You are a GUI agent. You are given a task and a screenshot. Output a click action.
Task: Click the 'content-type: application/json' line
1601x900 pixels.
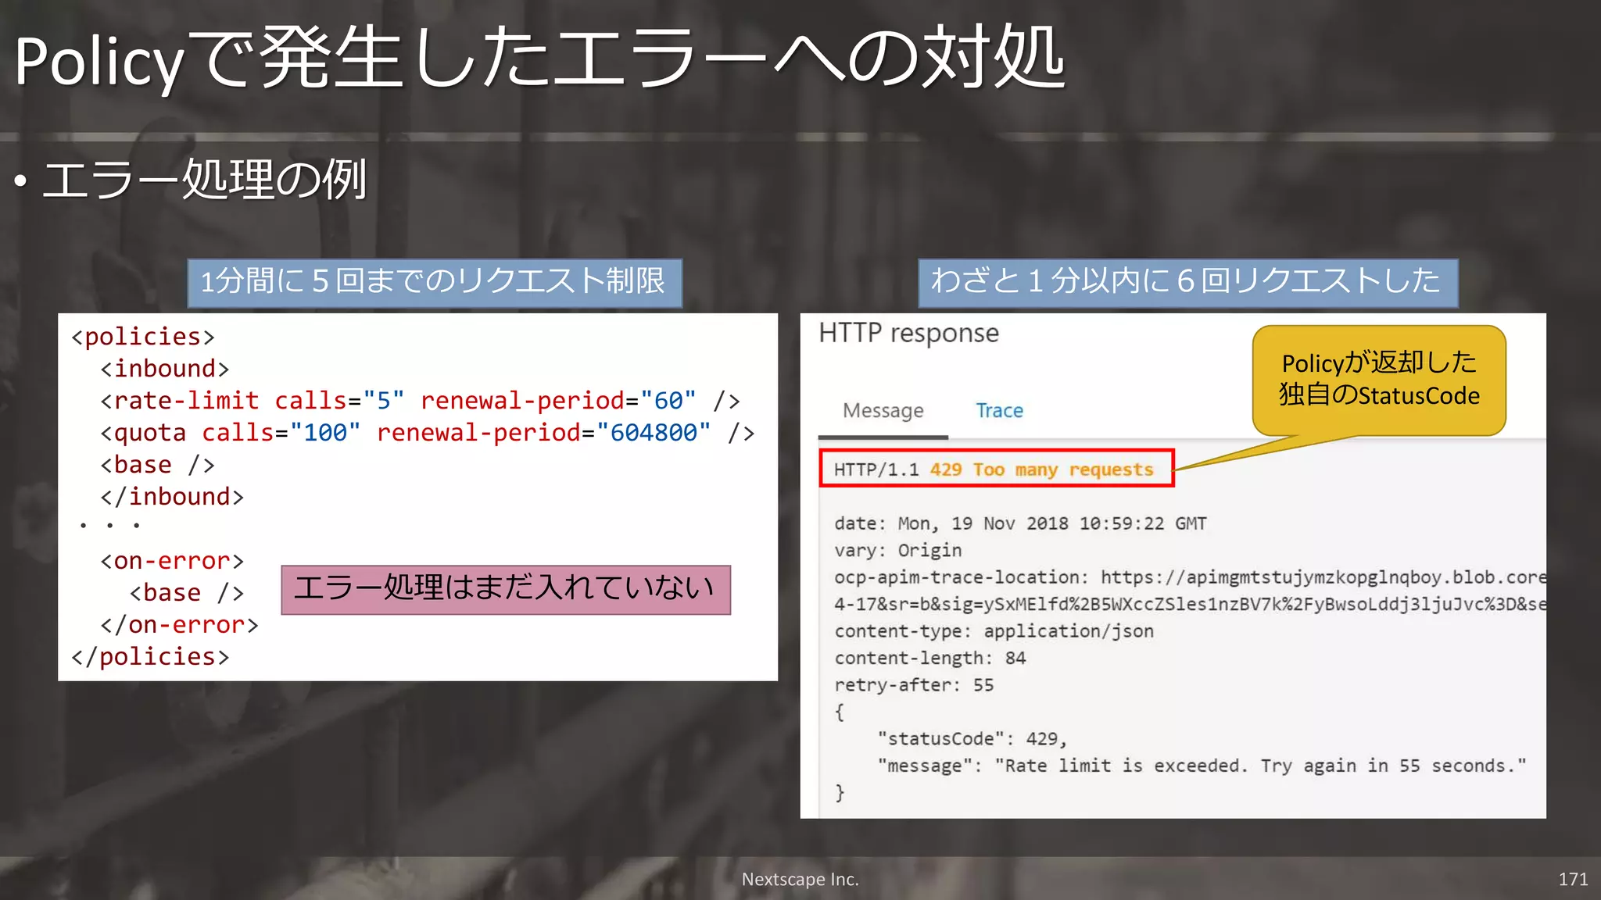click(x=994, y=631)
